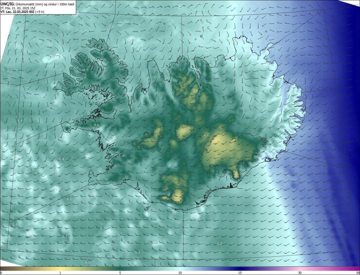360x275 pixels.
Task: Click the 15 tick on the colour scale
Action: pos(240,273)
